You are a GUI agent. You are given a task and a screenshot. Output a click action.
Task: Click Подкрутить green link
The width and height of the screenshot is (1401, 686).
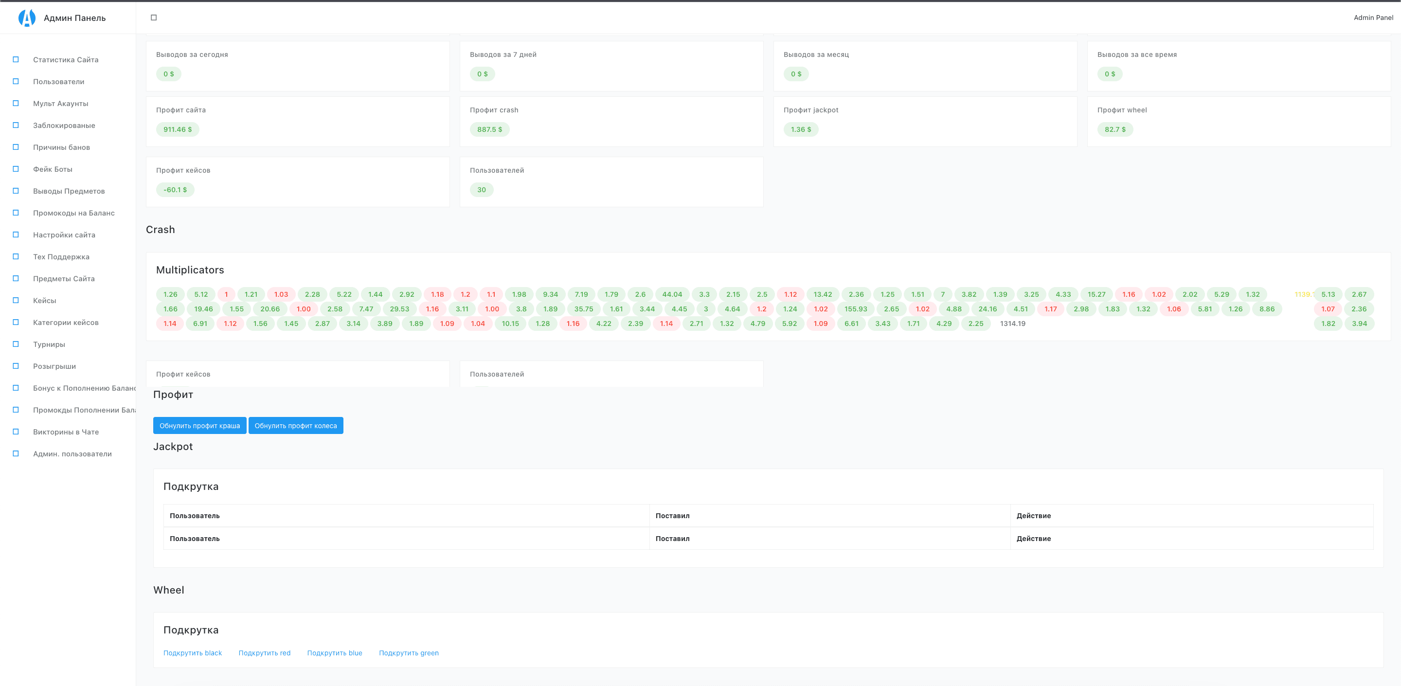point(409,653)
